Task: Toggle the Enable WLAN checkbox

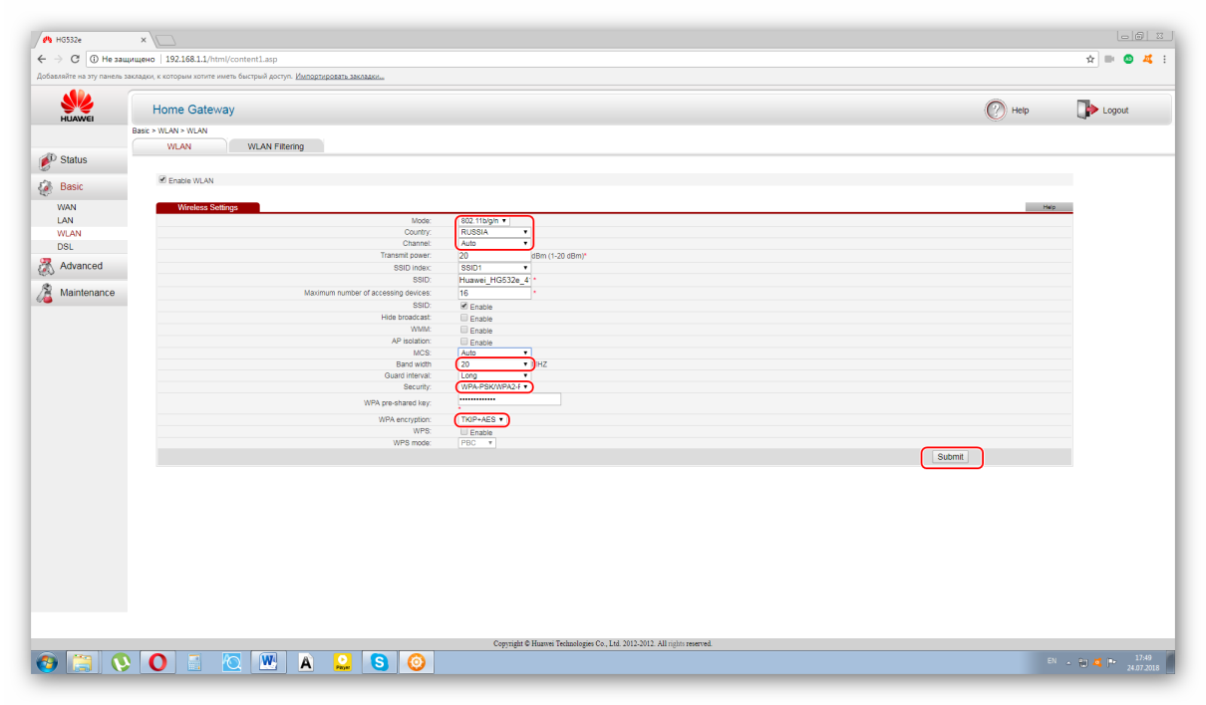Action: pyautogui.click(x=162, y=180)
